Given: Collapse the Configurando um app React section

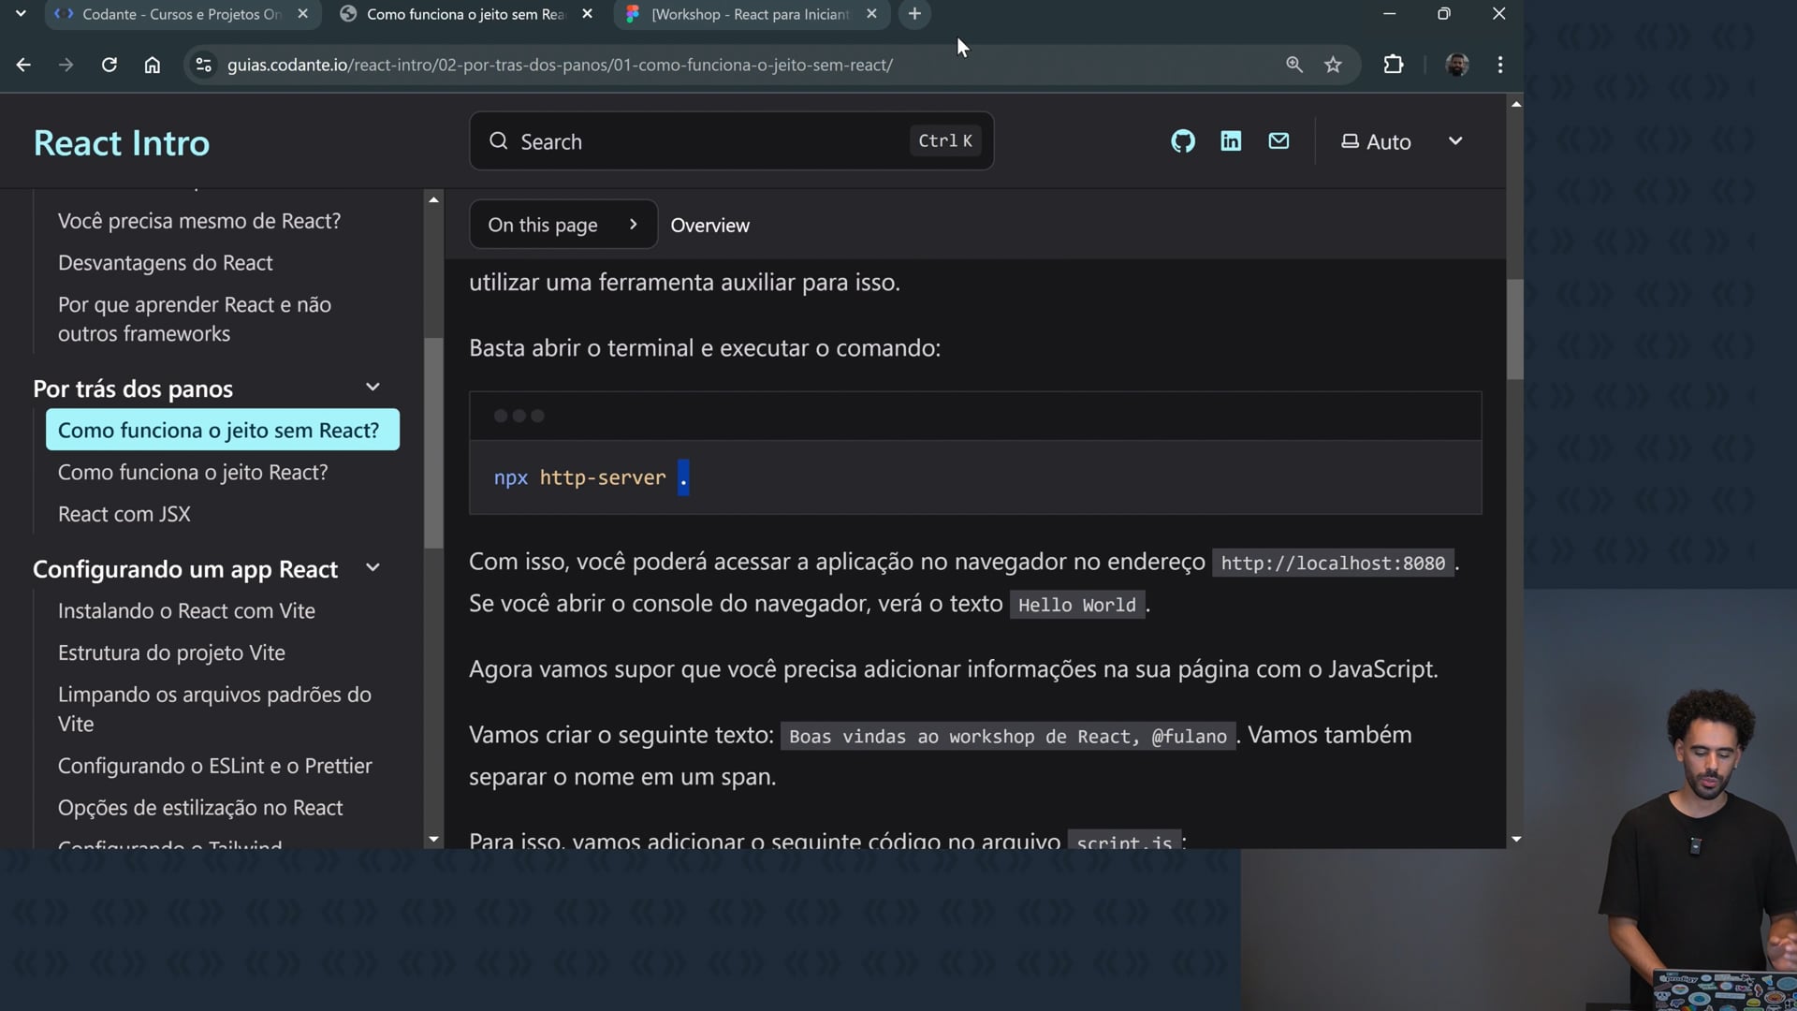Looking at the screenshot, I should point(373,568).
